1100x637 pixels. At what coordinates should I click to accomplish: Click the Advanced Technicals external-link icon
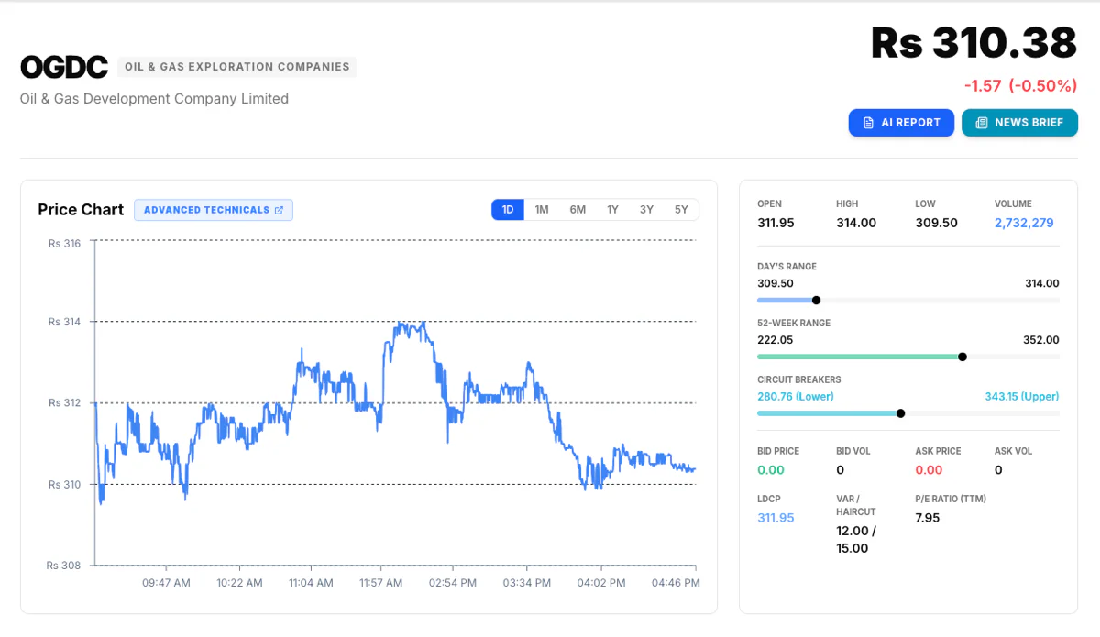tap(279, 210)
